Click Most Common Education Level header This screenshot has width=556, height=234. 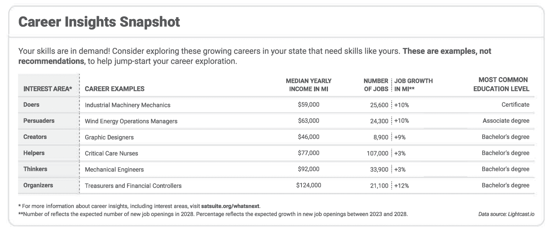[501, 84]
